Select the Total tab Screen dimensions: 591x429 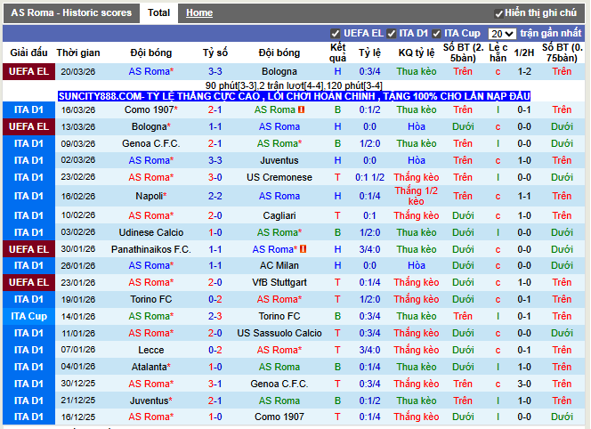click(x=159, y=13)
